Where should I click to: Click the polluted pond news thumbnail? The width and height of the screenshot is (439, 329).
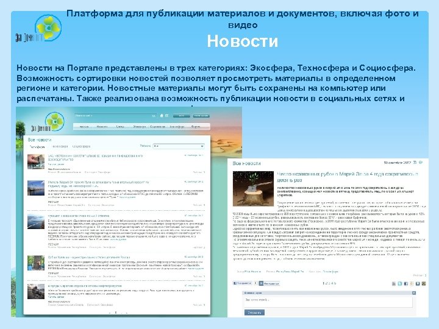(x=36, y=291)
